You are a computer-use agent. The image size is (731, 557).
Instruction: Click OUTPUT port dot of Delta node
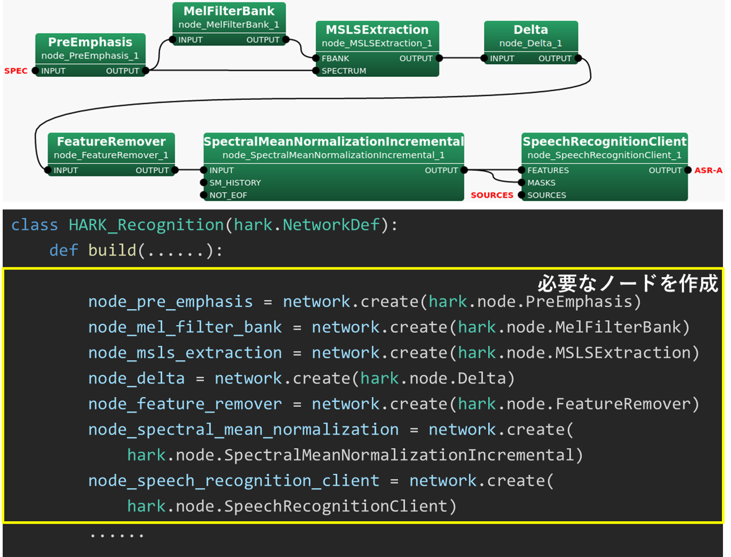(x=578, y=58)
